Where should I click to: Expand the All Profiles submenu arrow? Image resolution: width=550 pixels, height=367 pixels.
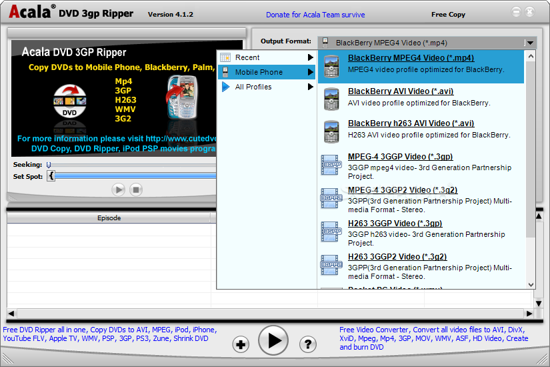point(310,86)
